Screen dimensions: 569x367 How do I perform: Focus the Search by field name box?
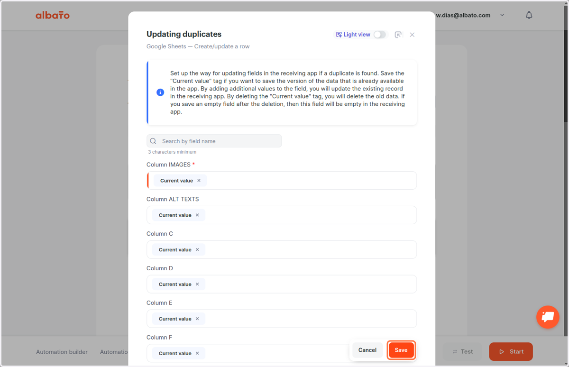[214, 141]
